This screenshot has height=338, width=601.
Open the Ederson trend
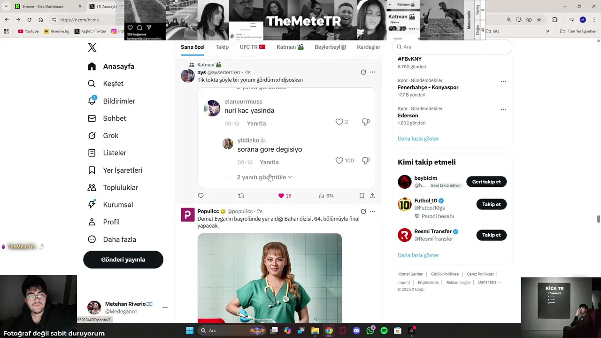tap(408, 115)
